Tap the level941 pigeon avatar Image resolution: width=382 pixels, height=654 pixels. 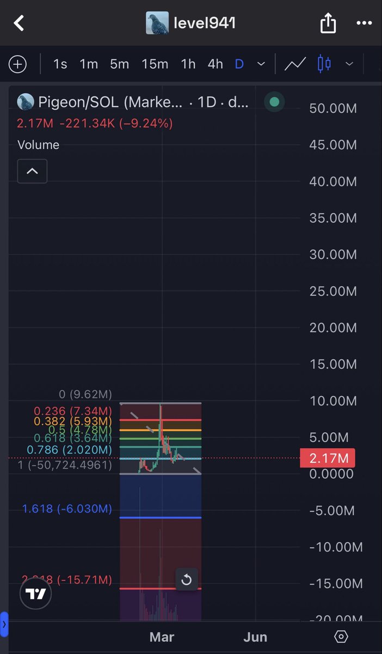point(157,23)
